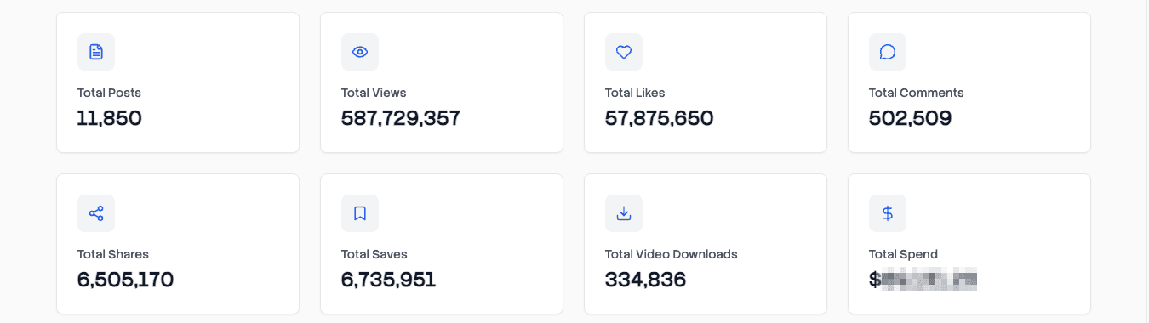Select the Total Saves label
1149x323 pixels.
tap(374, 254)
